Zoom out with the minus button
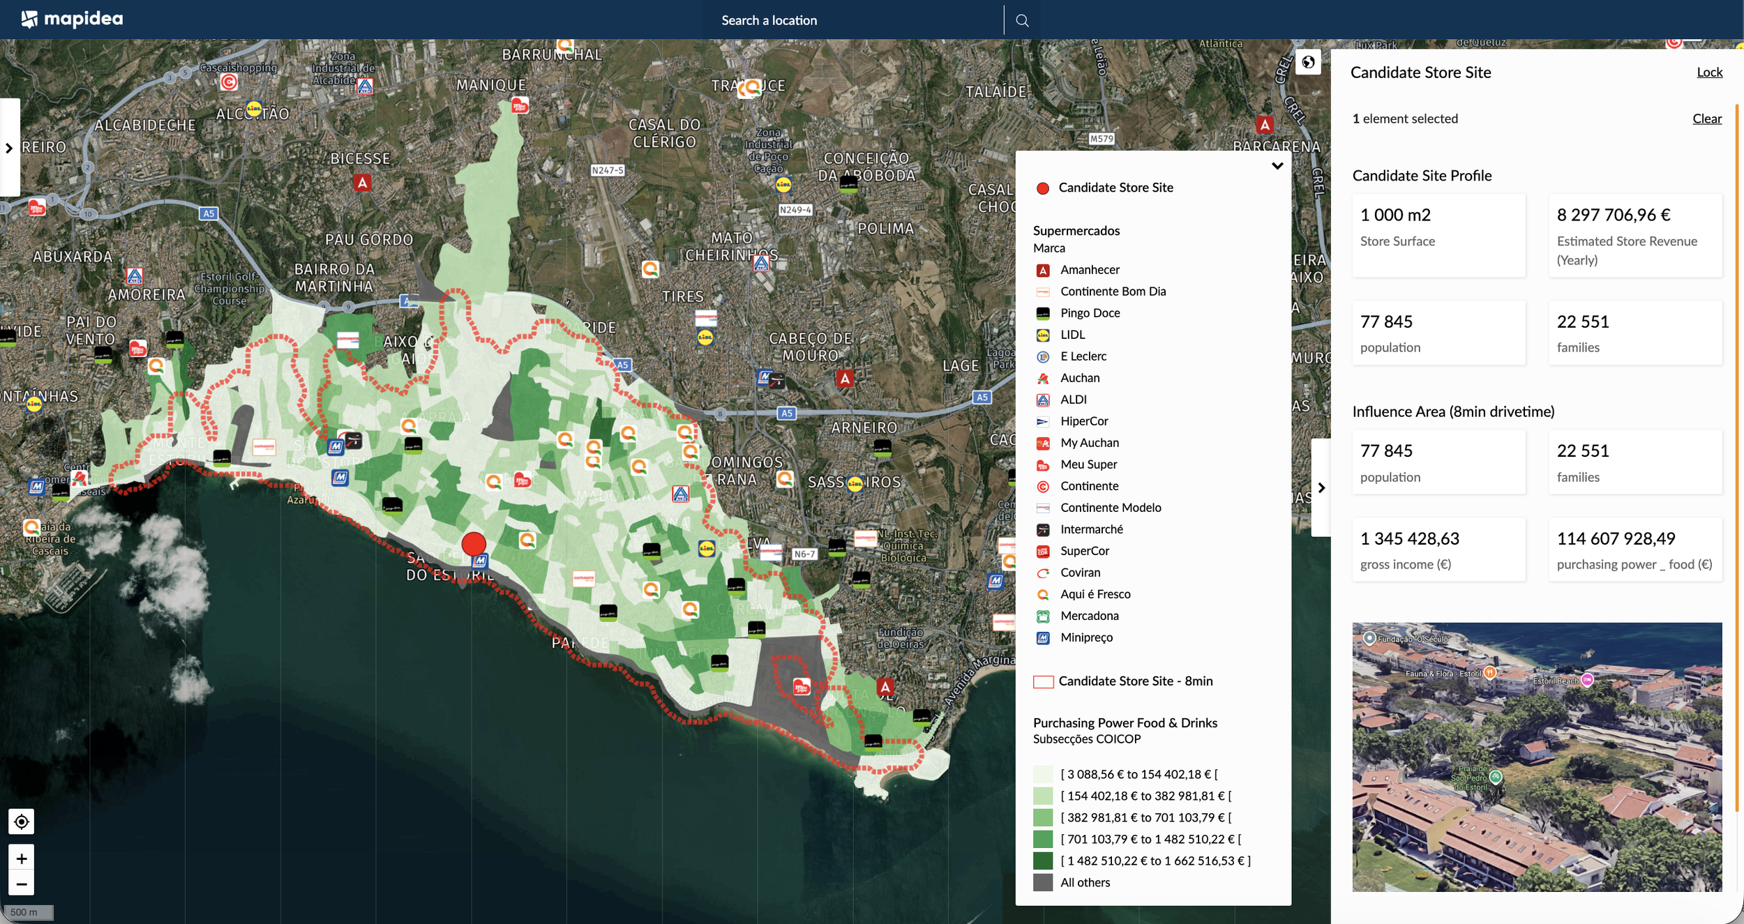This screenshot has width=1744, height=924. [x=22, y=884]
